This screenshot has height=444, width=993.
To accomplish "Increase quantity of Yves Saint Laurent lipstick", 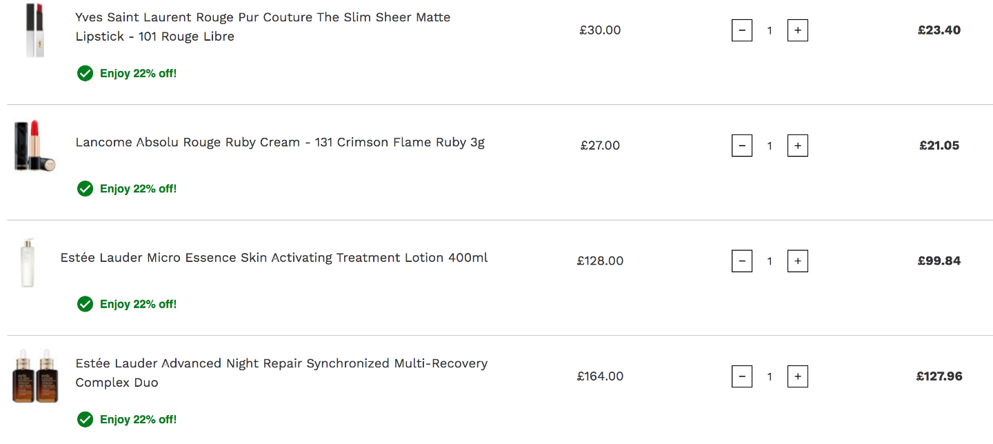I will (x=798, y=30).
